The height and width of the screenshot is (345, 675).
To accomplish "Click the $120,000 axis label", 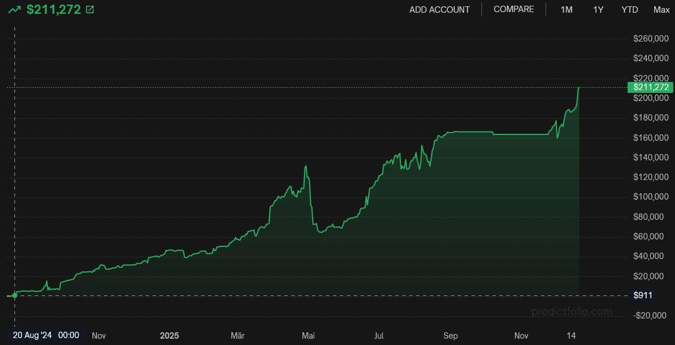I will tap(651, 177).
